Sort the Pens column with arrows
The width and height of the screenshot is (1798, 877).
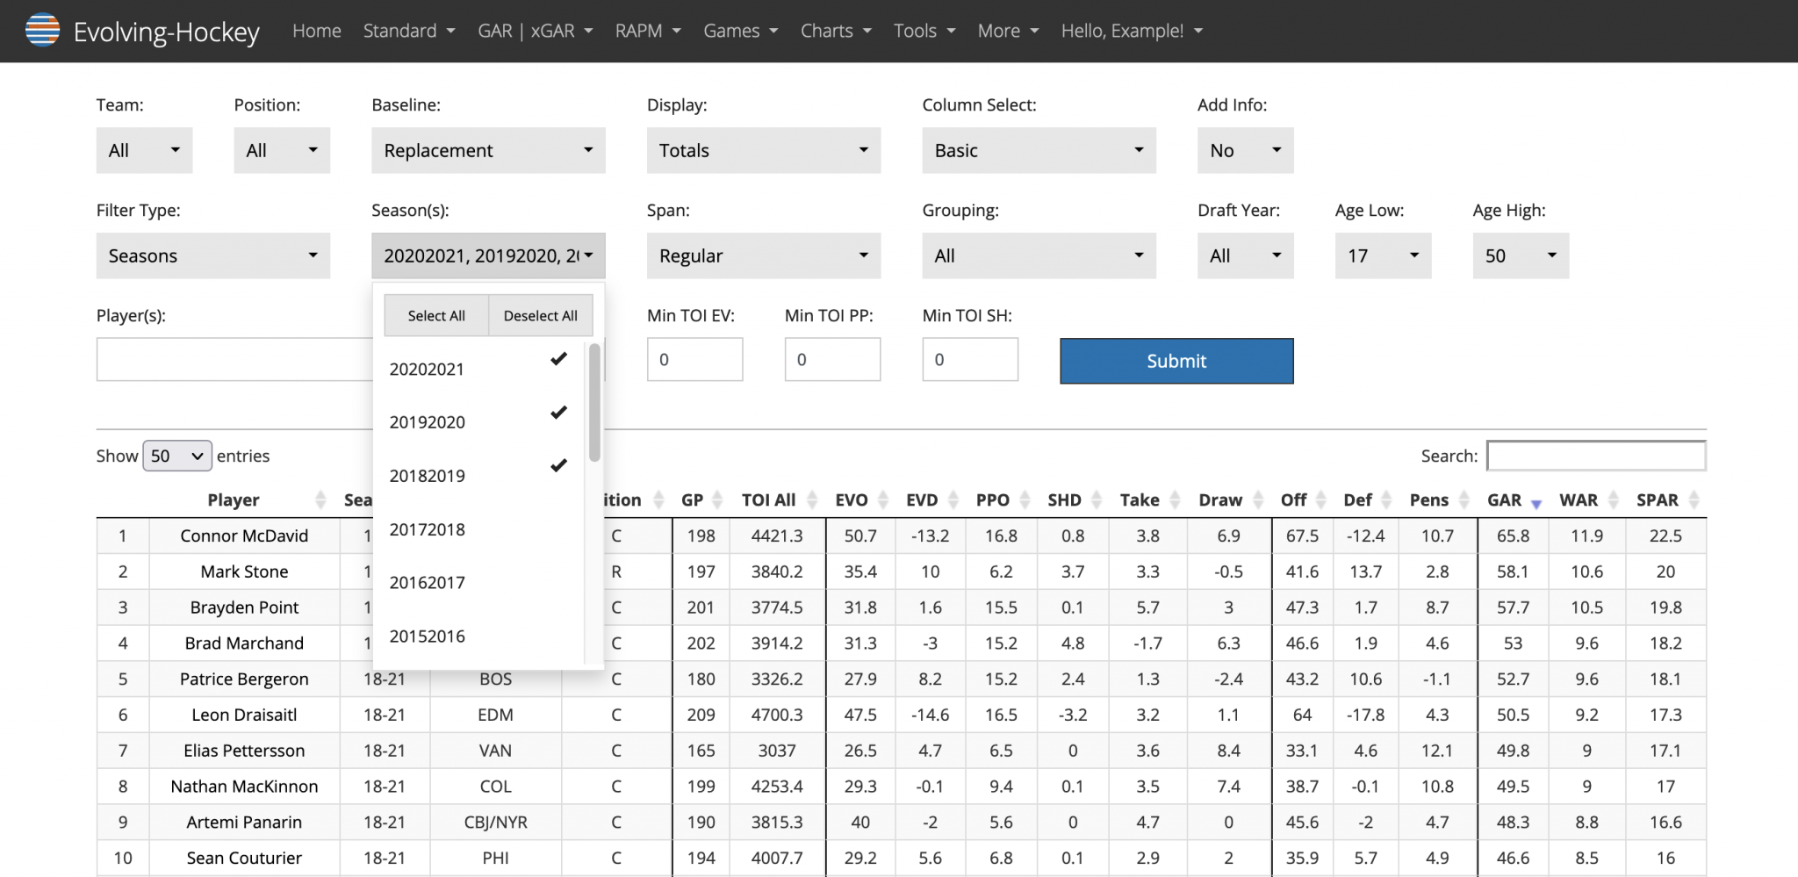coord(1464,500)
